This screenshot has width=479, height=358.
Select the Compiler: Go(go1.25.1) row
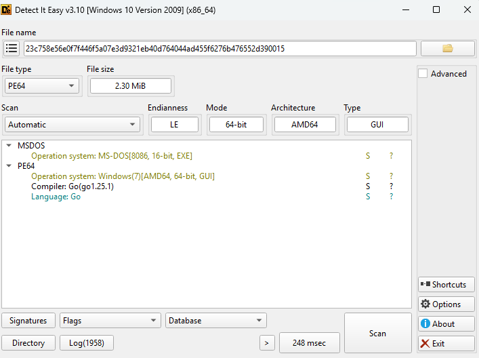(x=207, y=186)
